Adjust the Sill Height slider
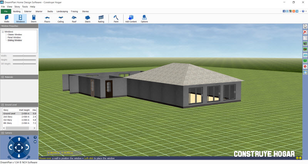The height and width of the screenshot is (164, 308). pyautogui.click(x=24, y=64)
